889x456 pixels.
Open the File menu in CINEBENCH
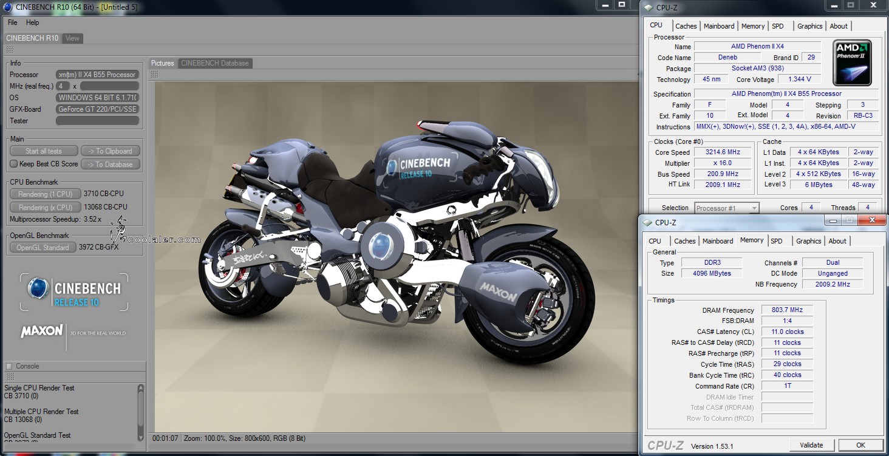pos(12,22)
